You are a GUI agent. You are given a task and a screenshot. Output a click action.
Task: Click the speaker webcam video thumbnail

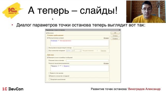[x=146, y=12]
